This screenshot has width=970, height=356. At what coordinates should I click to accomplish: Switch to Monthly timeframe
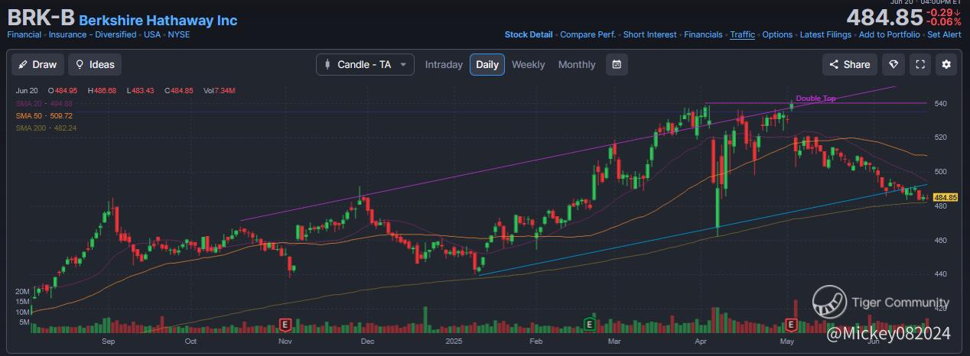tap(577, 65)
